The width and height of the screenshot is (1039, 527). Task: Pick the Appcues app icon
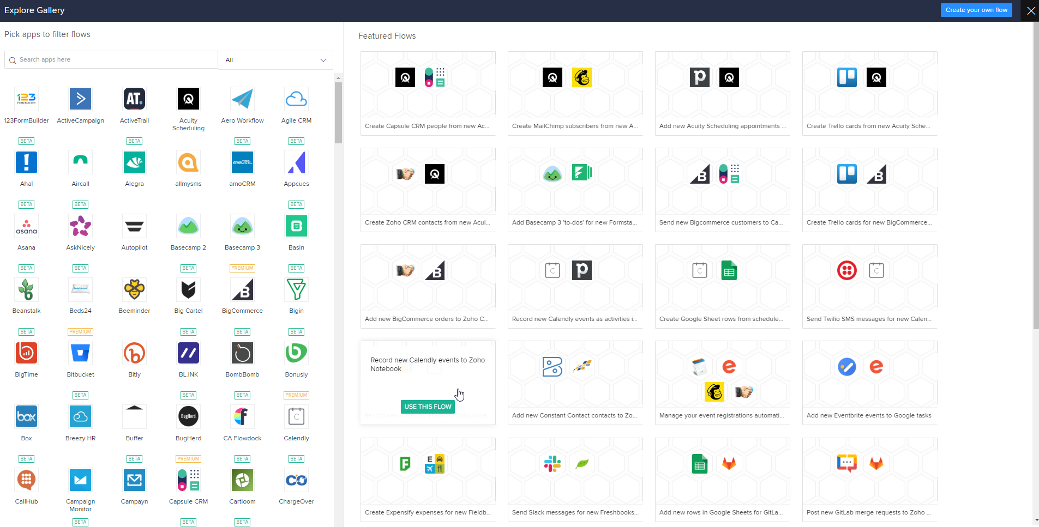click(296, 162)
